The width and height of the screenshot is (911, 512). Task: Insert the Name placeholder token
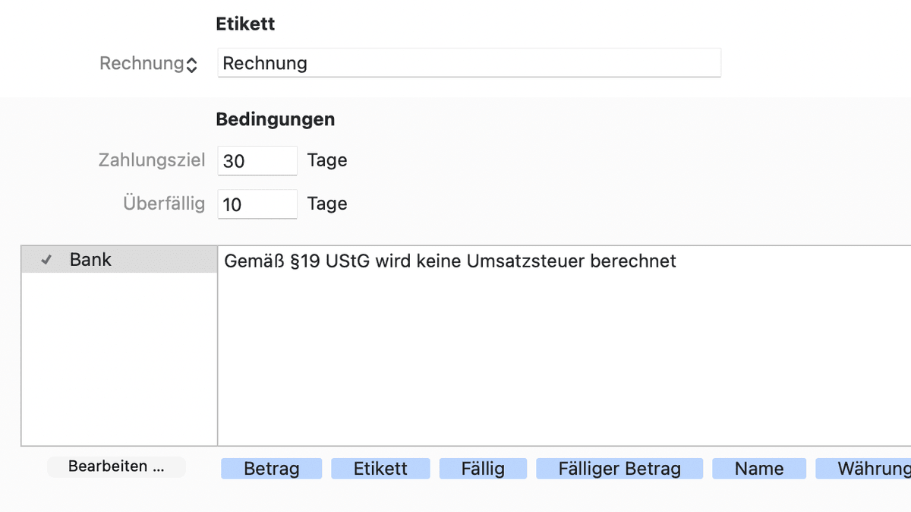759,469
